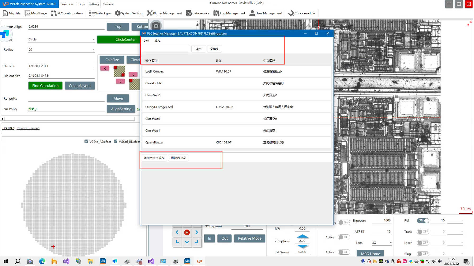The width and height of the screenshot is (474, 266).
Task: Click Fine Calculation button
Action: coord(45,86)
